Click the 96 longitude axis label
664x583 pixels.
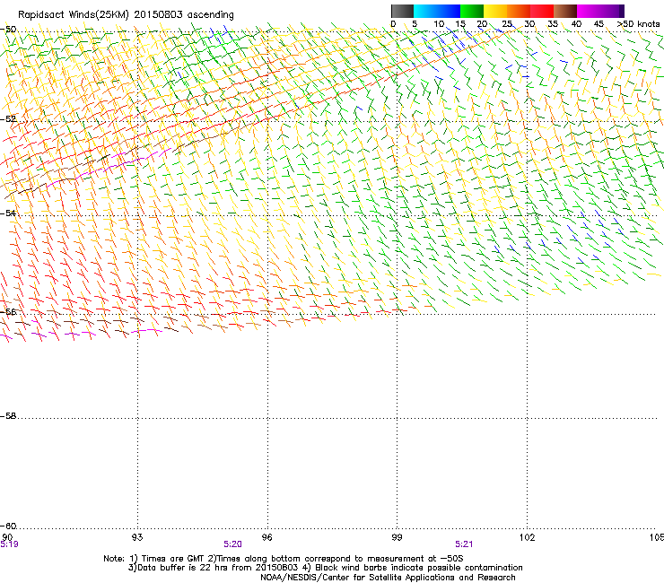coord(266,537)
